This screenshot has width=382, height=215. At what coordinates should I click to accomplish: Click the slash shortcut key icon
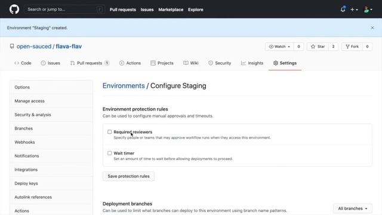100,10
